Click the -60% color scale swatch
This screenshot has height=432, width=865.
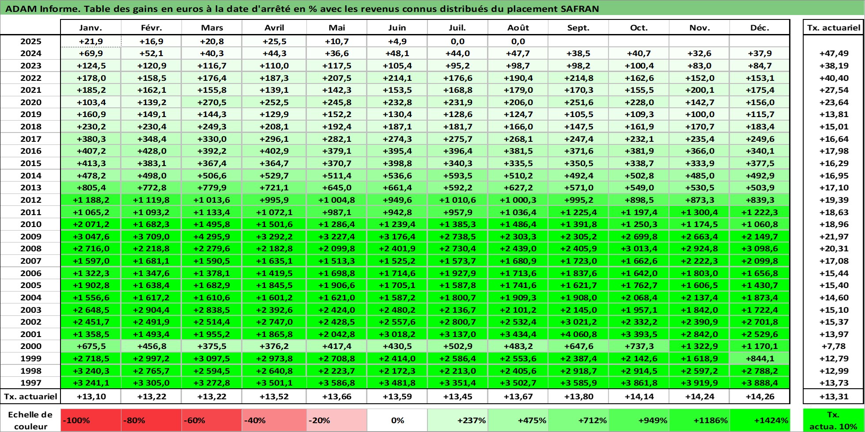click(212, 421)
